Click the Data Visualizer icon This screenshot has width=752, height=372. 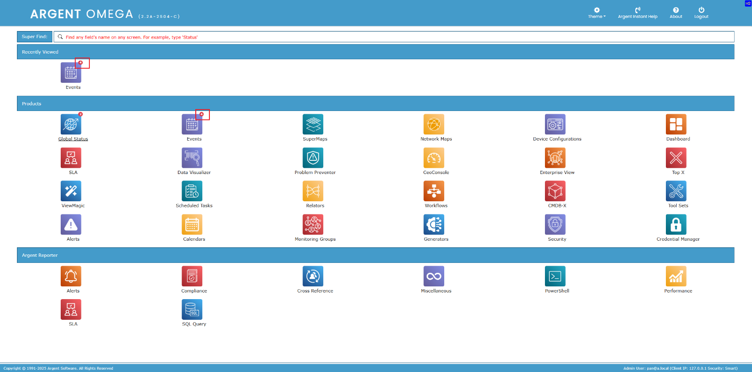pyautogui.click(x=192, y=158)
